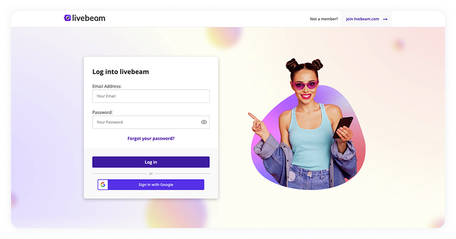Click the Google G logo icon
456x239 pixels.
click(x=103, y=185)
